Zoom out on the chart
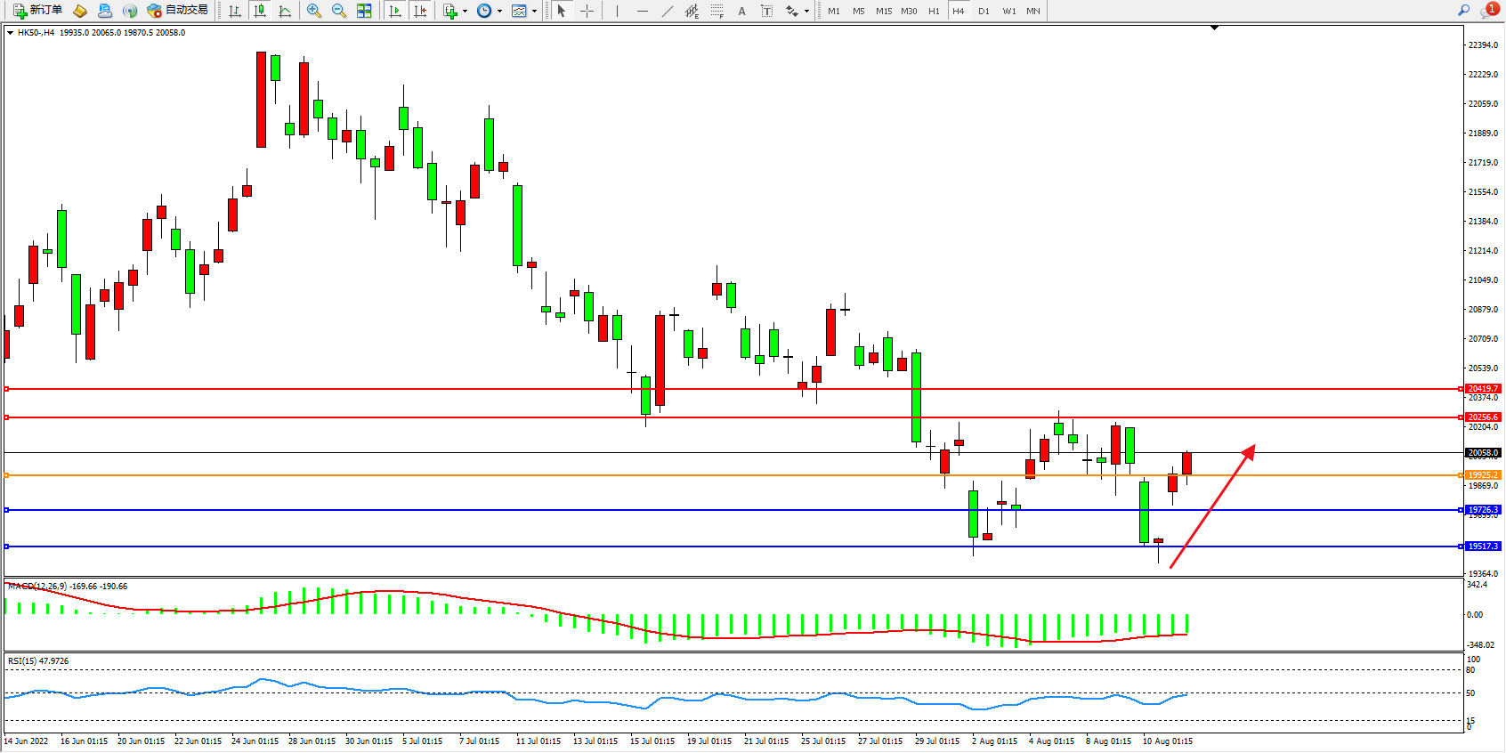The image size is (1506, 753). coord(339,12)
